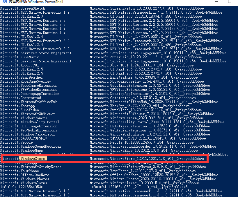Select the short name Microsoft.WindowsCalculator
Screen dimensions: 238x197
pos(28,135)
